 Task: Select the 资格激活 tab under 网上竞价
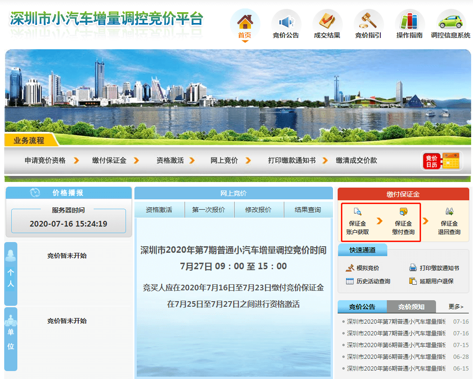[159, 210]
